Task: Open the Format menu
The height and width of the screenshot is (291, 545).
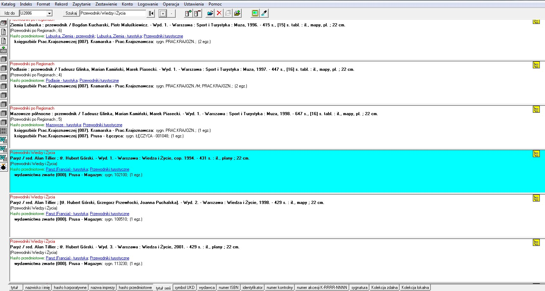Action: click(x=43, y=4)
